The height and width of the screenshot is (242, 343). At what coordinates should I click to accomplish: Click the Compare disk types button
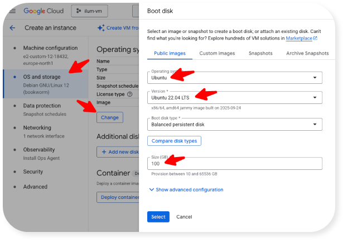(x=174, y=141)
